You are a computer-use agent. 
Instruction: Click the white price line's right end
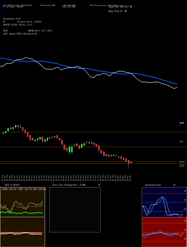point(177,88)
